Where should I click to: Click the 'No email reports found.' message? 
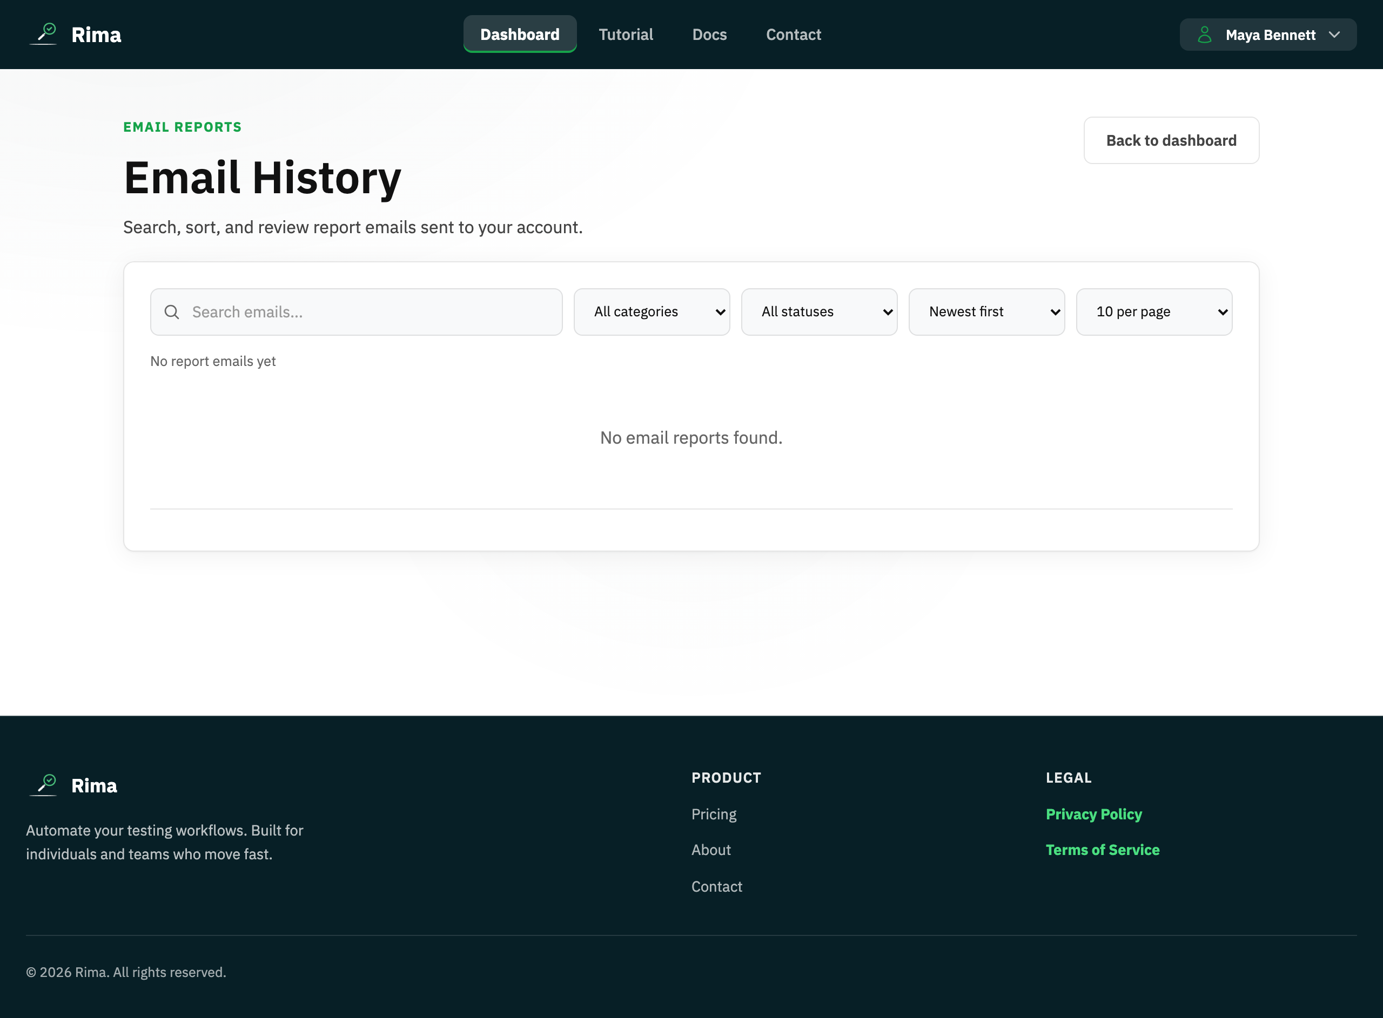[x=691, y=438]
